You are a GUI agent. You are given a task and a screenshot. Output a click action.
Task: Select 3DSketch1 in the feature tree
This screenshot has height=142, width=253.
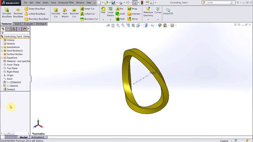[x=14, y=82]
